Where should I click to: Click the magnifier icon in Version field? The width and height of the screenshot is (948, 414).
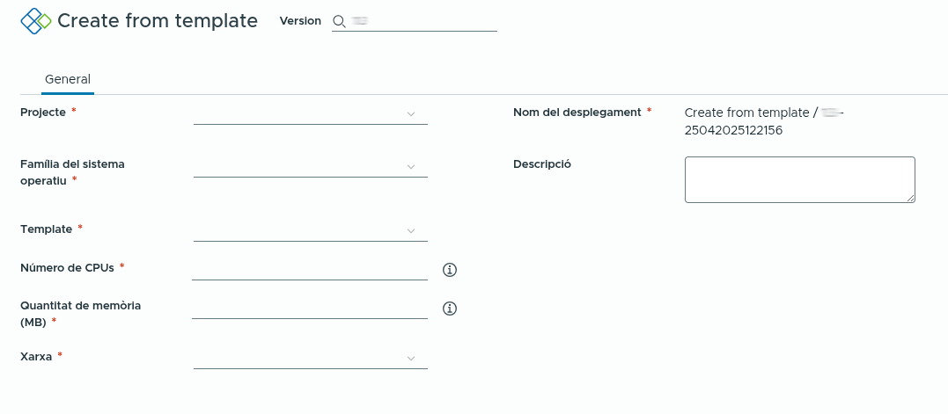click(x=339, y=22)
